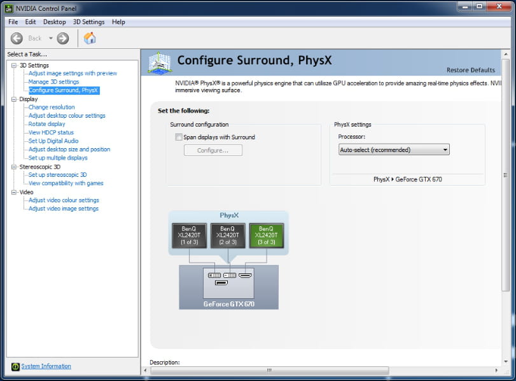Select Change resolution in task tree
Screen dimensions: 516x381
(x=52, y=107)
